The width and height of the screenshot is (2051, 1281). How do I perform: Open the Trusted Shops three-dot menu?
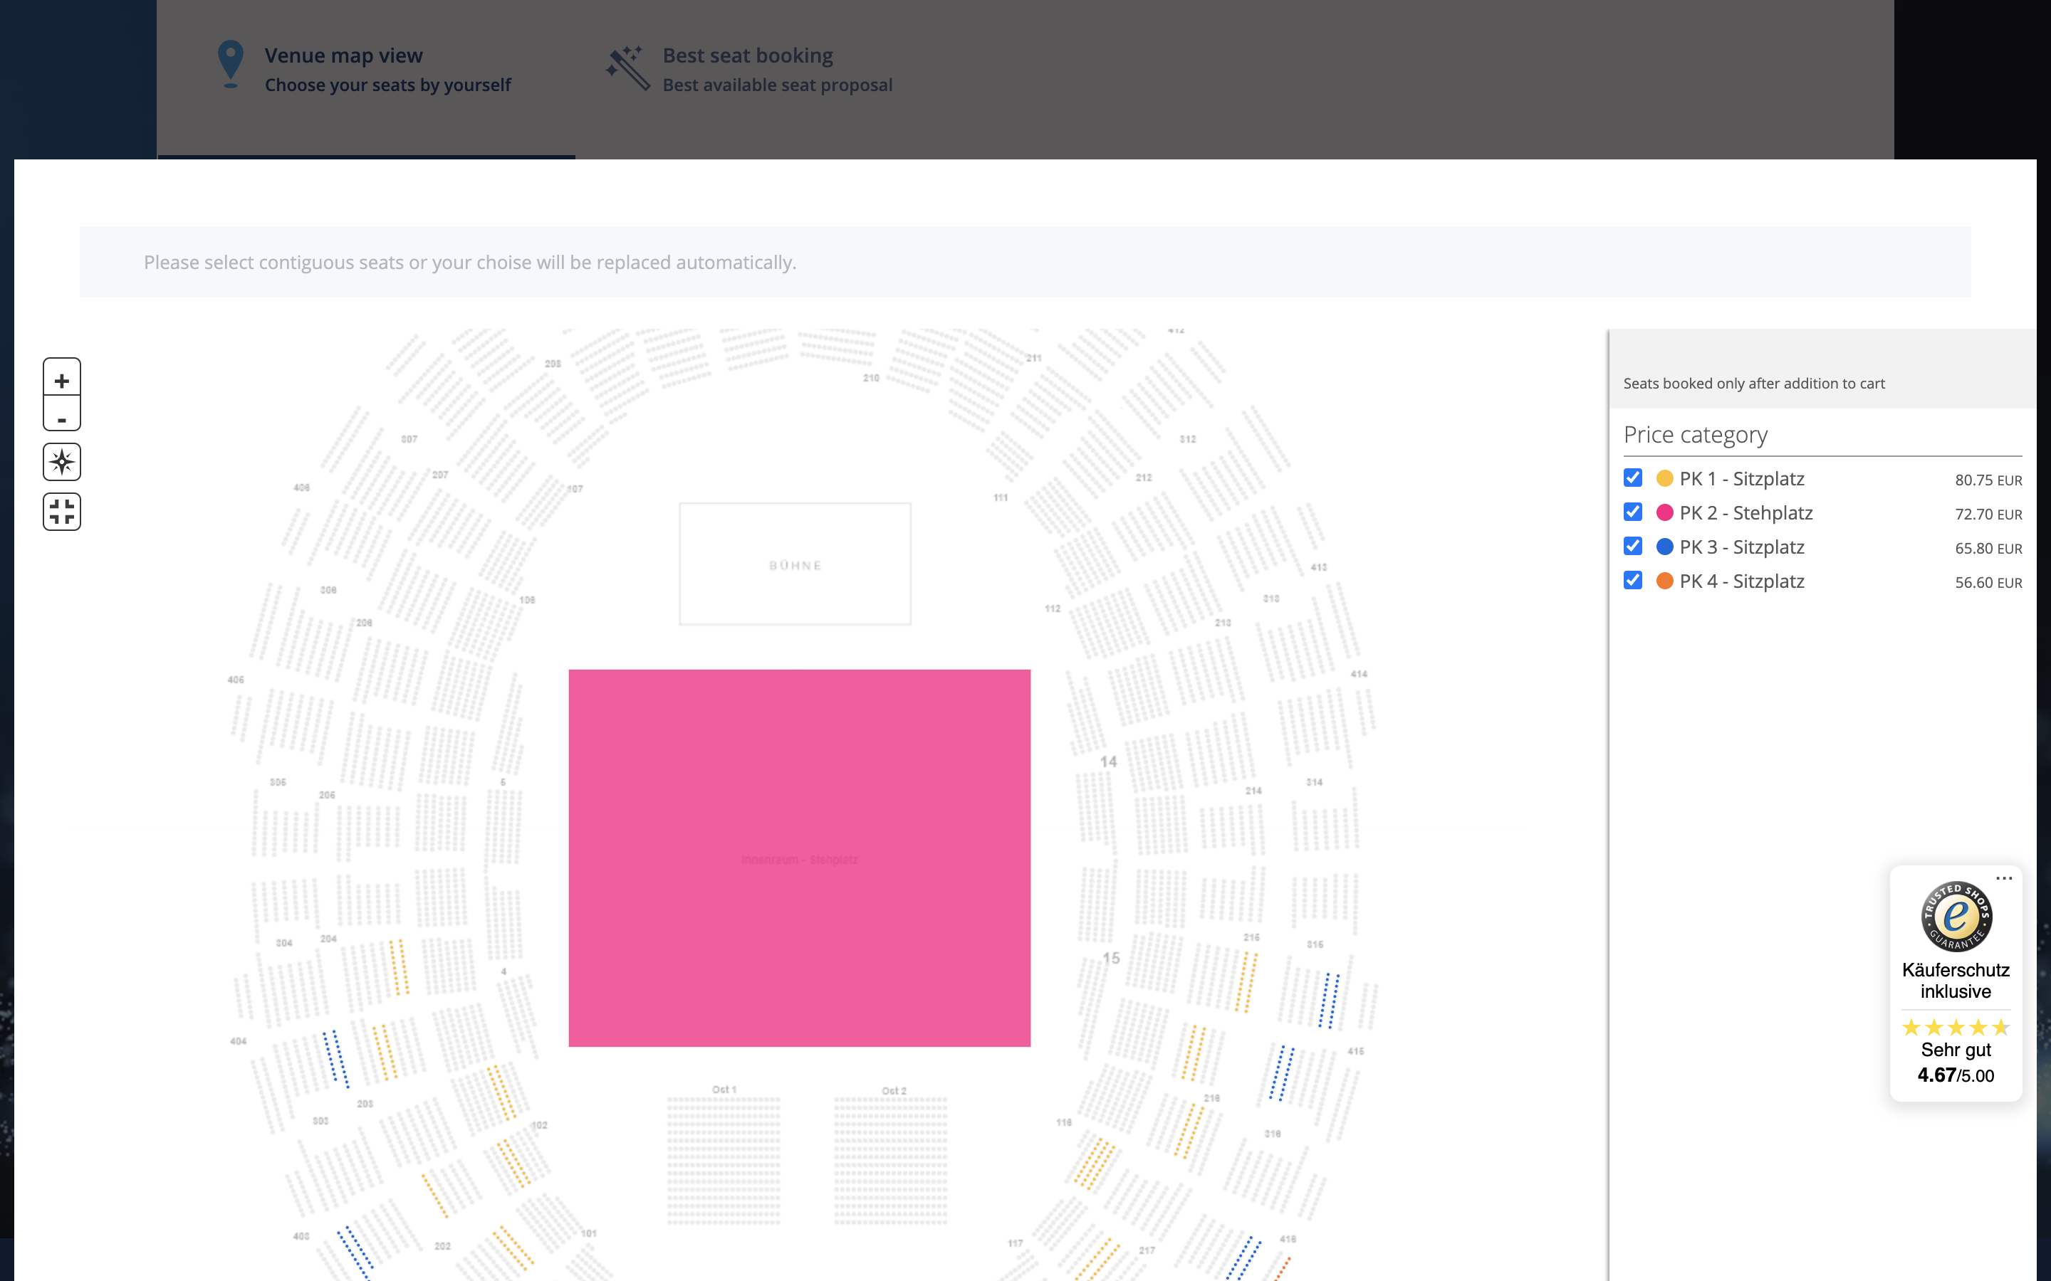tap(2003, 879)
